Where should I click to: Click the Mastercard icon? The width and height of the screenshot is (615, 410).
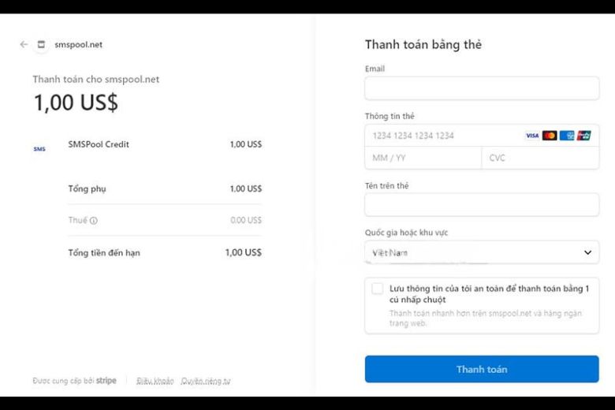pyautogui.click(x=550, y=136)
